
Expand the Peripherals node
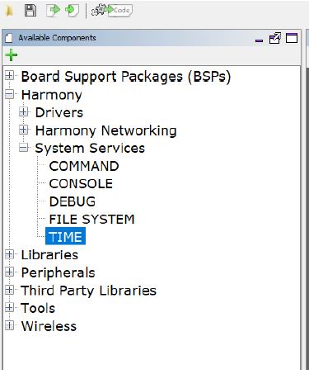9,272
